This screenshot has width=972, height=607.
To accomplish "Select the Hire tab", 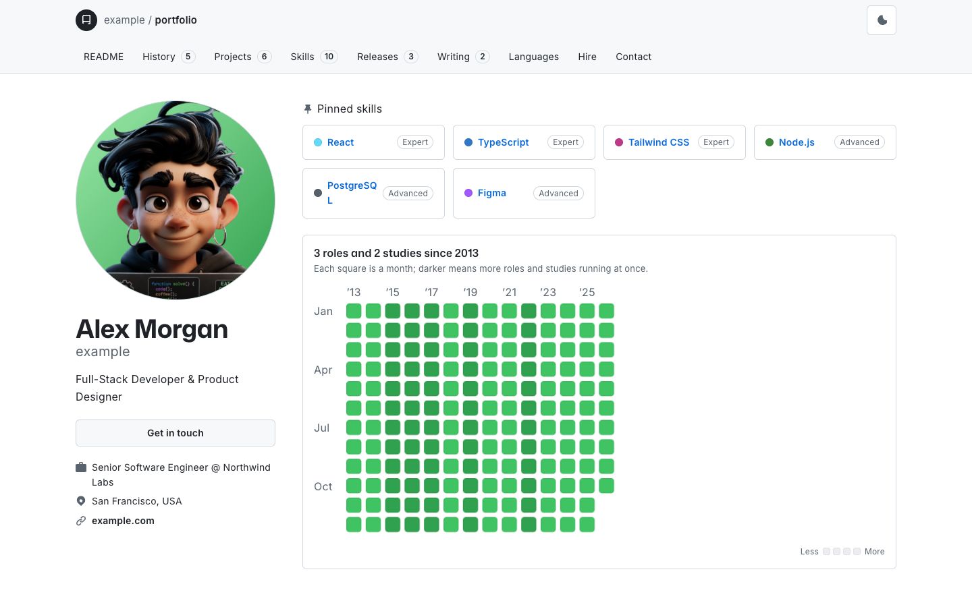I will coord(587,57).
